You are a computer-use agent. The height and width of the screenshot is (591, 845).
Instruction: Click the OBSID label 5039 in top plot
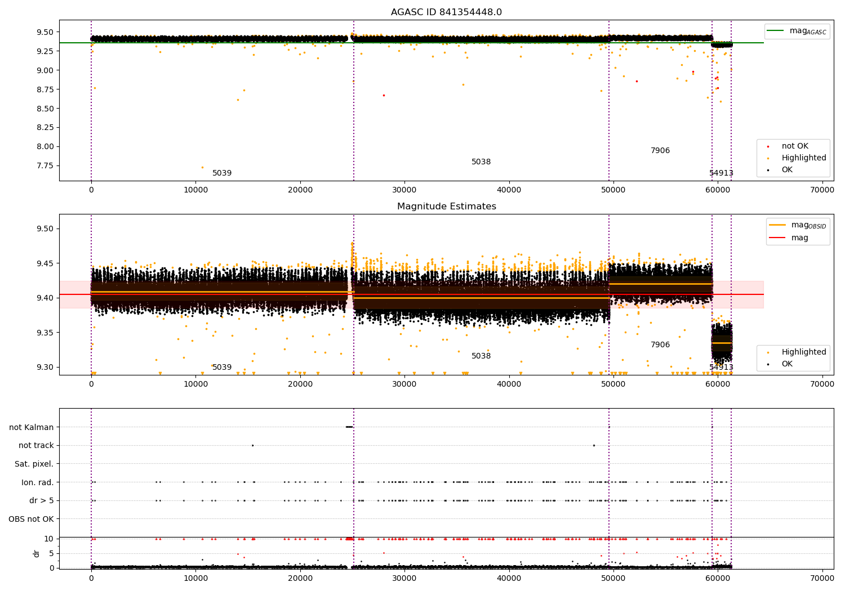[222, 173]
